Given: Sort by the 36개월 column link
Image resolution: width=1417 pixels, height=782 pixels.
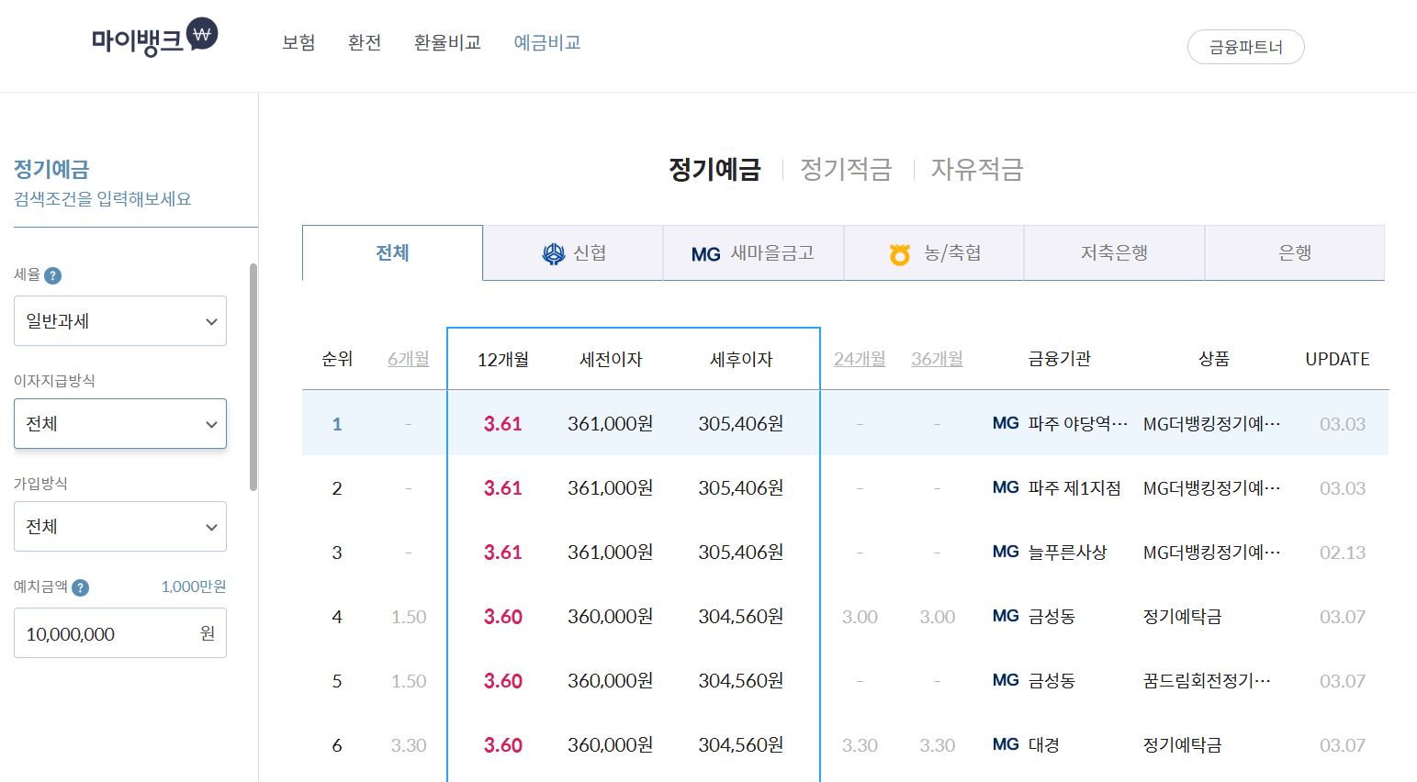Looking at the screenshot, I should point(937,359).
